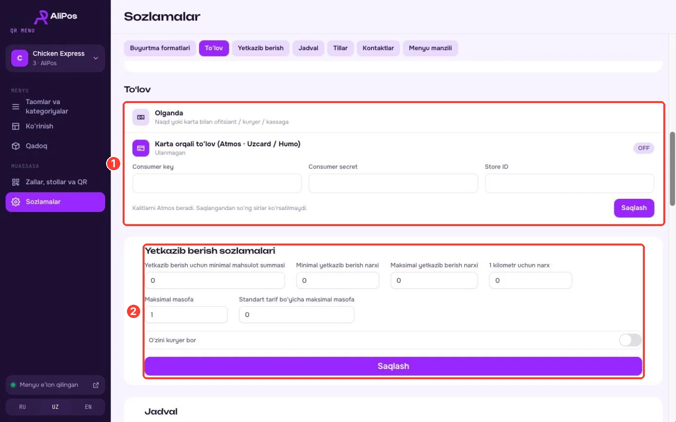676x422 pixels.
Task: Go to Menyu manzili tab
Action: 430,48
